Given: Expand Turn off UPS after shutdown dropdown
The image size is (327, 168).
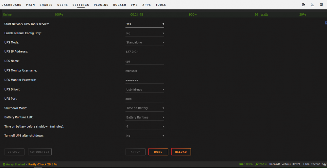Looking at the screenshot, I should click(x=145, y=135).
